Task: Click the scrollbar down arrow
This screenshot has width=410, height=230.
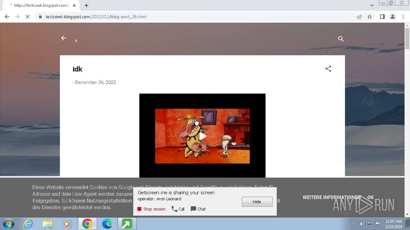Action: (407, 214)
